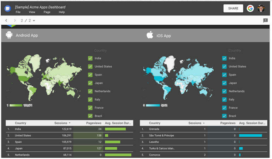Click the Android robot icon
The height and width of the screenshot is (159, 272).
[x=9, y=35]
